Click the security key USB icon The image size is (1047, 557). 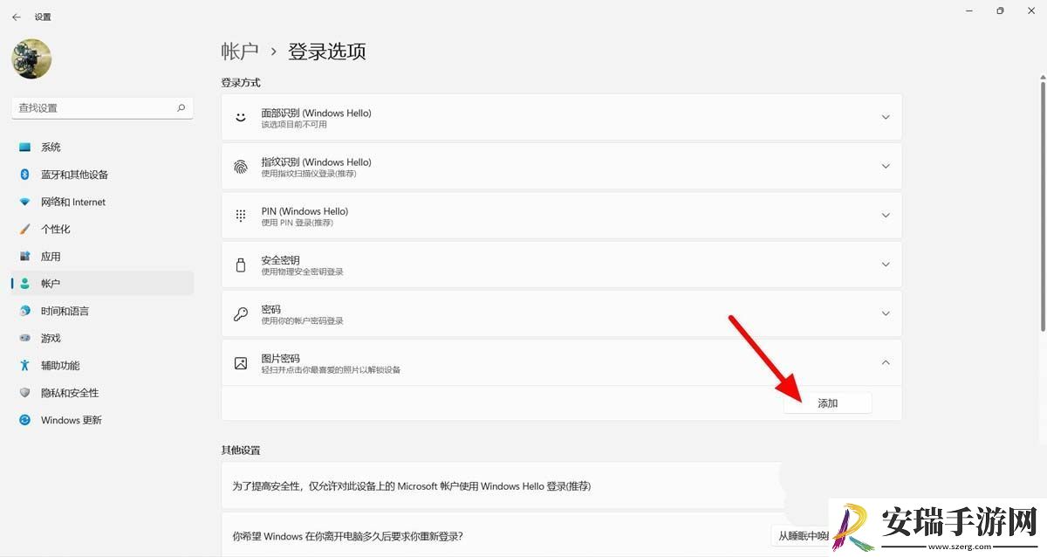point(241,265)
